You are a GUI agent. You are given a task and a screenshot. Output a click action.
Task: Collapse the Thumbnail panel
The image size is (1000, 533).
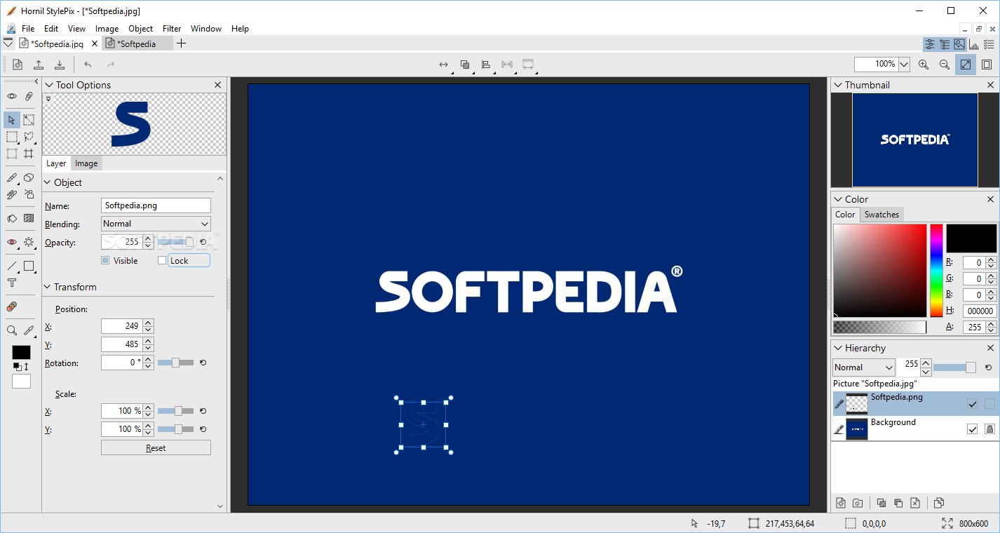coord(838,85)
